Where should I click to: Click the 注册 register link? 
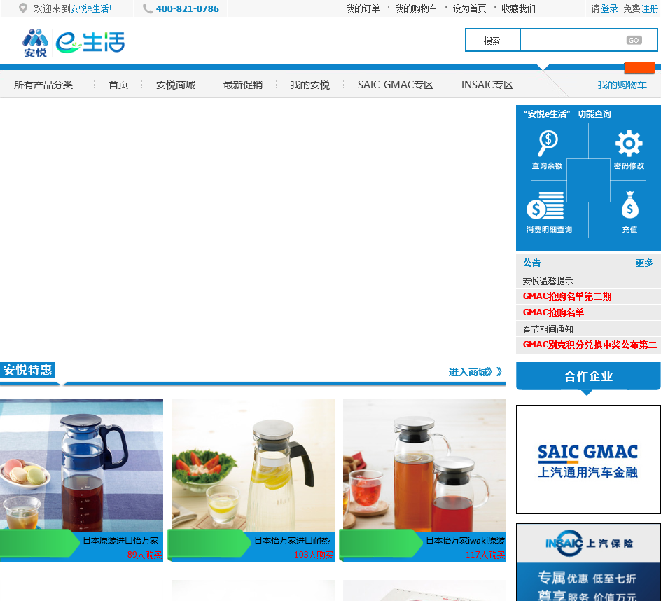tap(650, 8)
